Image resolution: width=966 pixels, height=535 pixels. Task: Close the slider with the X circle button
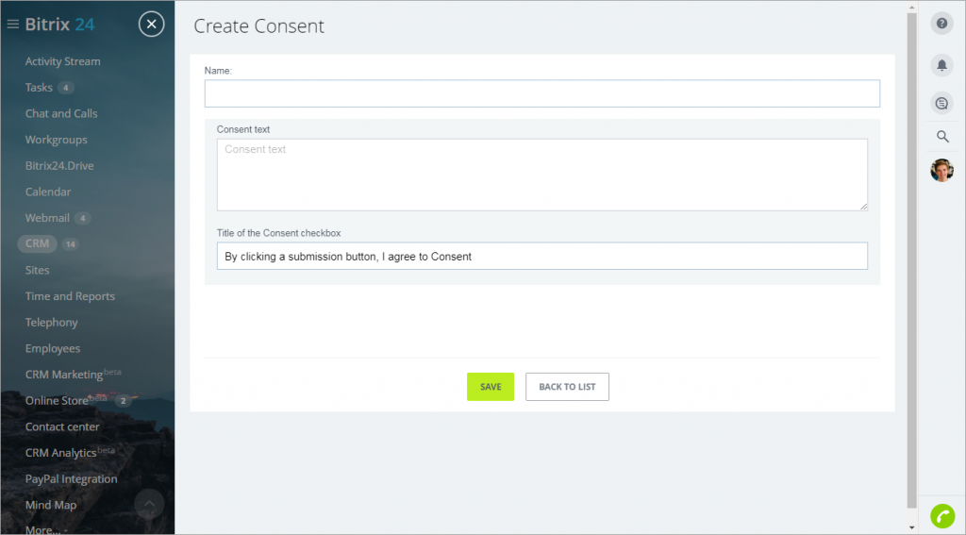tap(152, 25)
